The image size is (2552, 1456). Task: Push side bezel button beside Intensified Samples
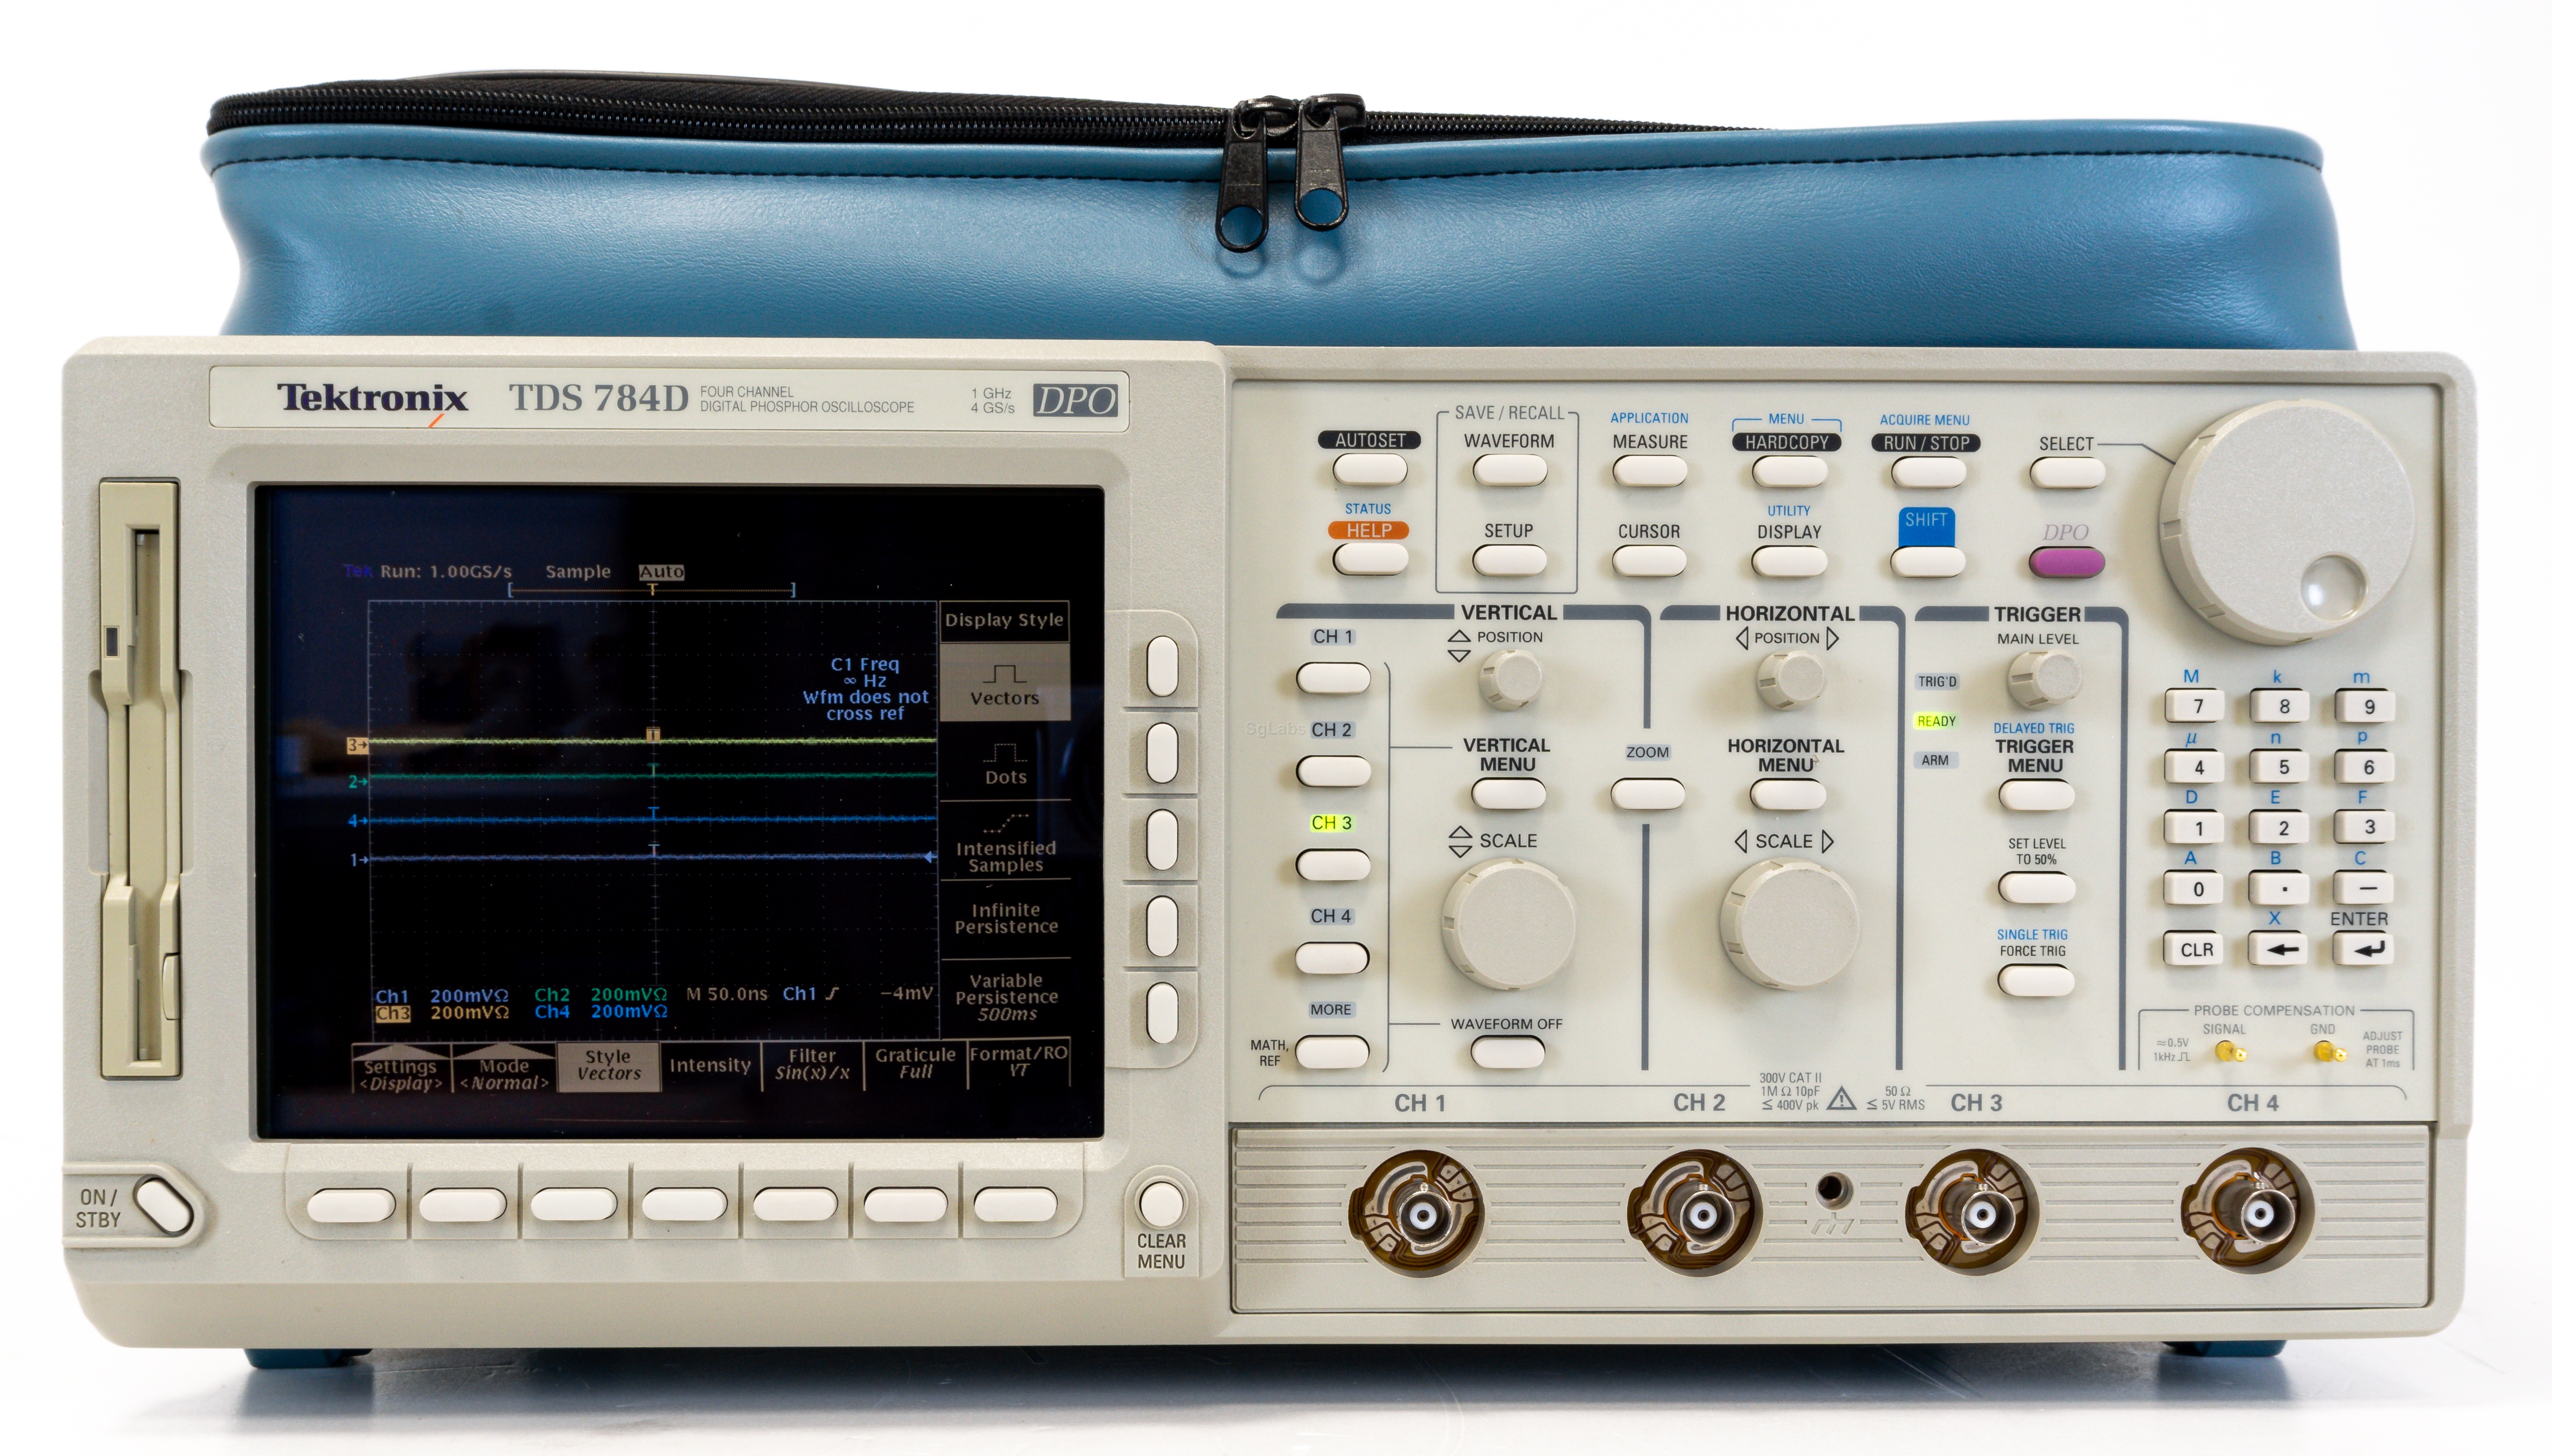click(1162, 839)
